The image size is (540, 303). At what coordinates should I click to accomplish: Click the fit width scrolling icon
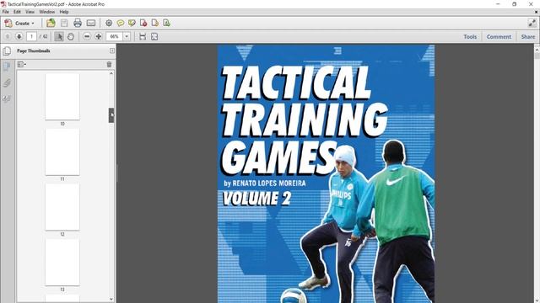(143, 36)
